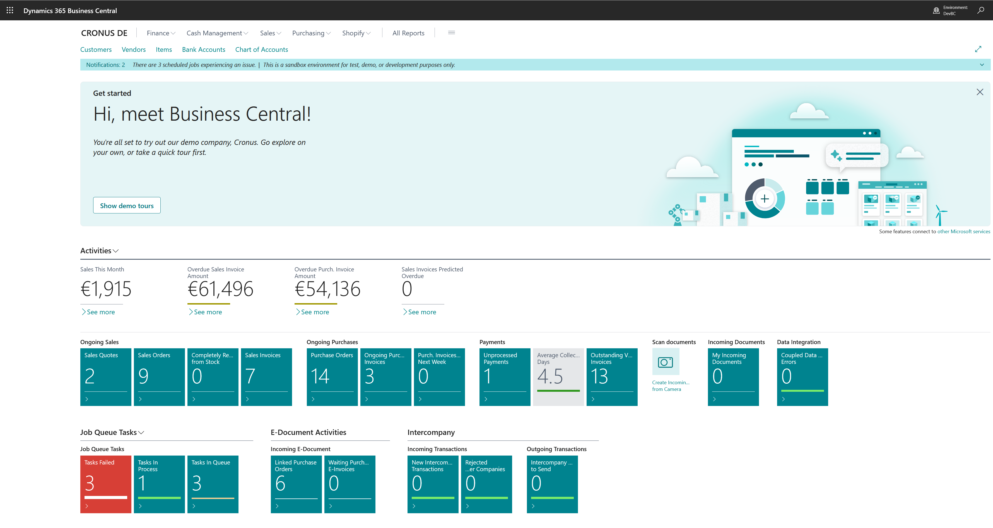Viewport: 993px width, 528px height.
Task: Click the €61,496 overdue sales amount
Action: [220, 289]
